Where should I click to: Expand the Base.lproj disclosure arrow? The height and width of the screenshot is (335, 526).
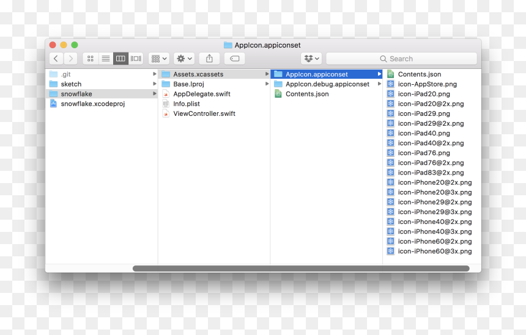(267, 84)
